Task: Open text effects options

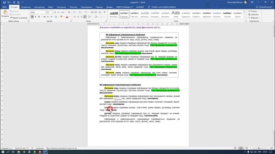Action: pos(56,17)
